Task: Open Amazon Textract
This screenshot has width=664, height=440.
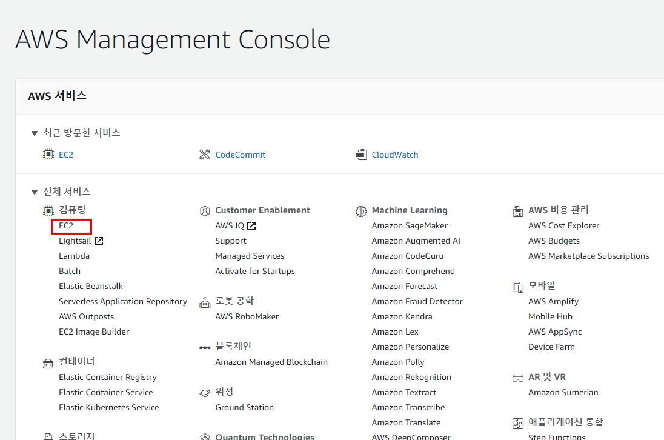Action: [x=404, y=392]
